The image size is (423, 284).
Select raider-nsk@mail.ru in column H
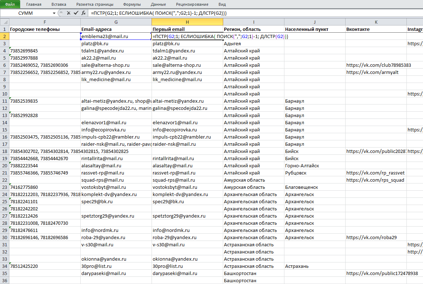click(x=187, y=144)
